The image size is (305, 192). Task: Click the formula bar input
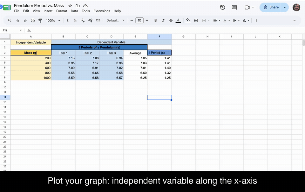[167, 30]
